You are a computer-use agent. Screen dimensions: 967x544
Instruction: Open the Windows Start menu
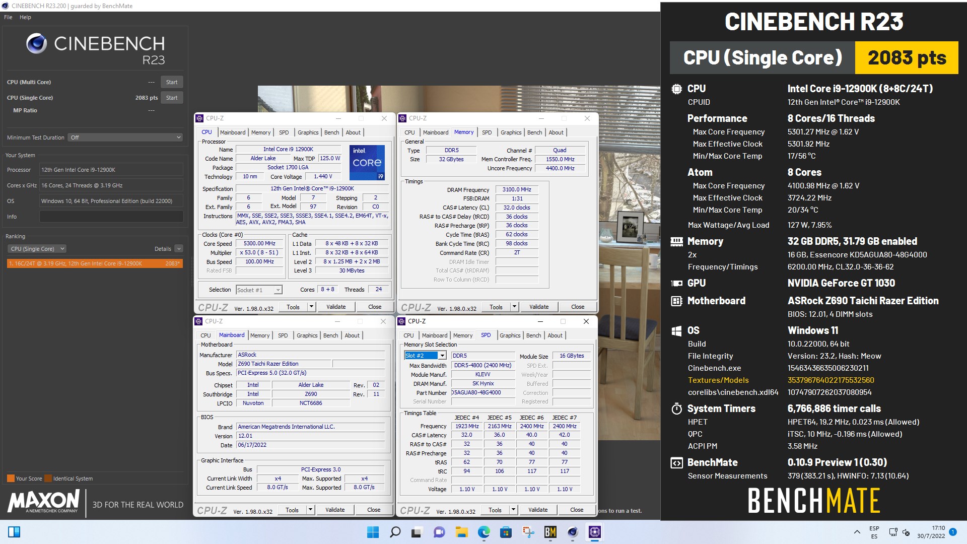(373, 532)
